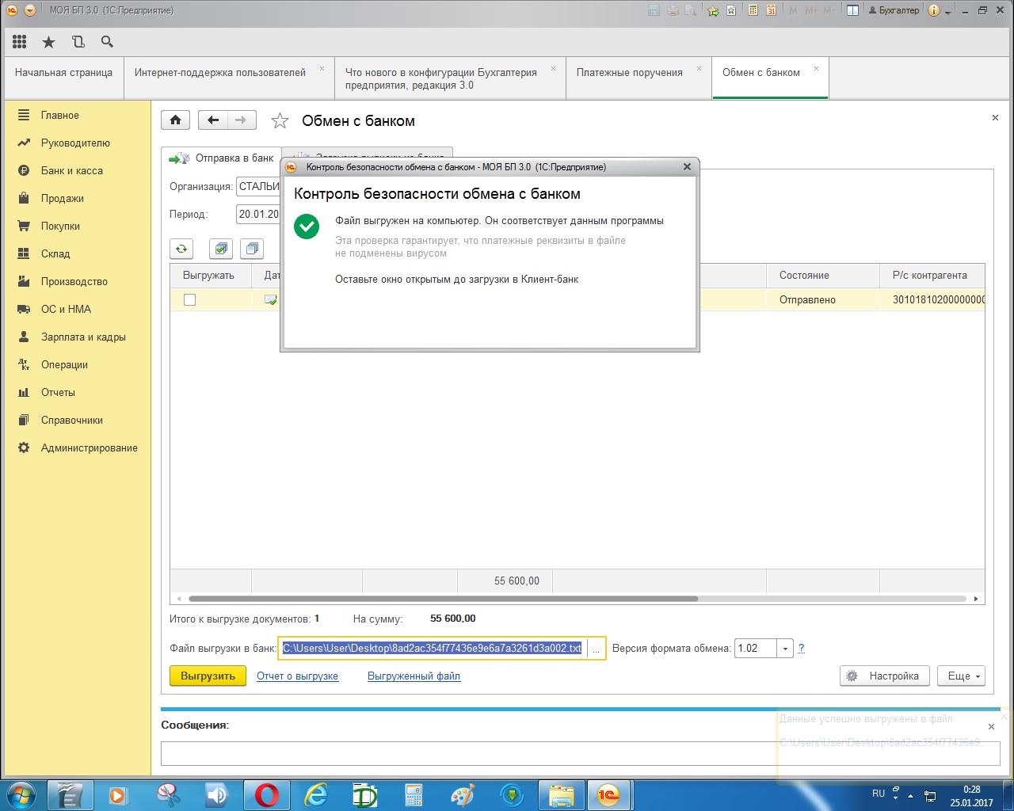
Task: Click the Период date field
Action: coord(258,214)
